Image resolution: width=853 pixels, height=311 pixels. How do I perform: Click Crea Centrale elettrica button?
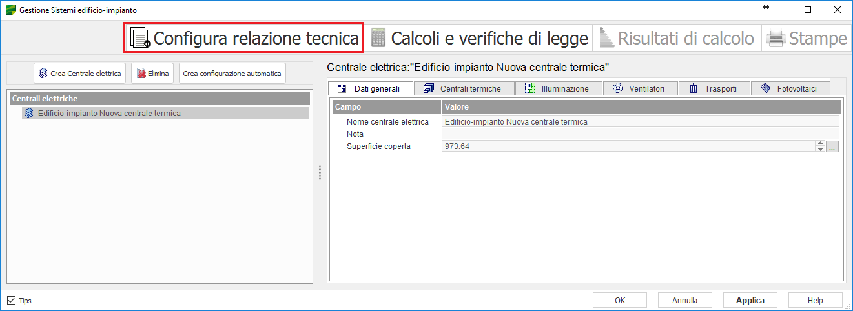[x=79, y=74]
